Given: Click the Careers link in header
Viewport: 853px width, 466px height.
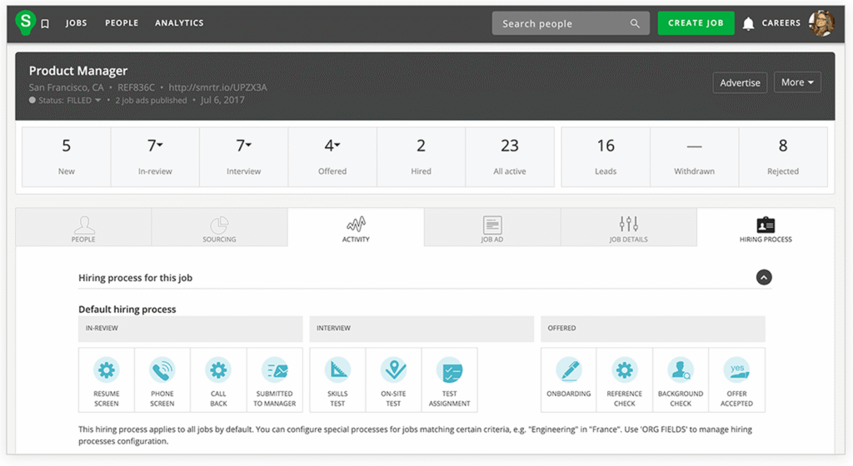Looking at the screenshot, I should coord(781,22).
